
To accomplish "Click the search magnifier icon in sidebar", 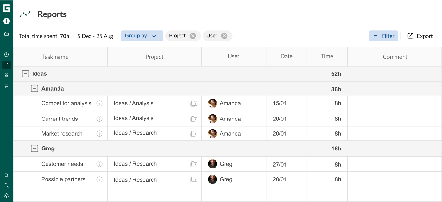I will pos(6,186).
